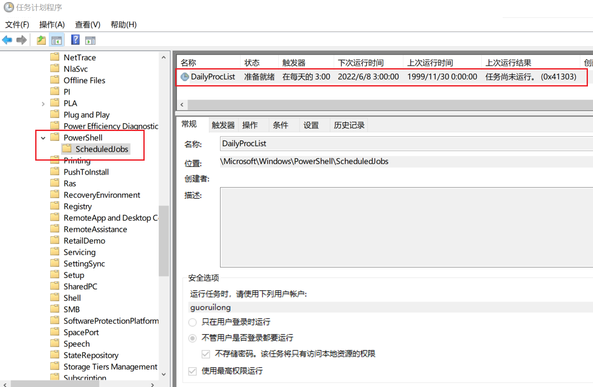
Task: Select the PushToInstall tree item
Action: pos(86,172)
